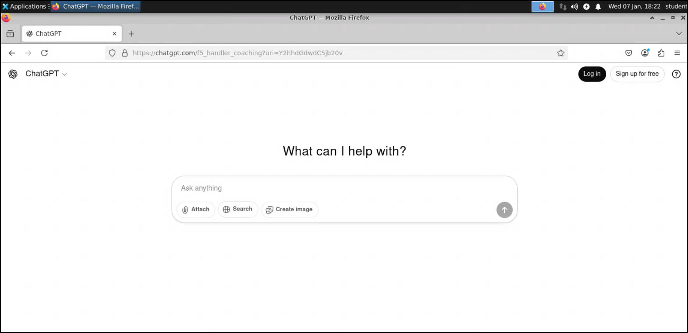Click the date and time clock
The height and width of the screenshot is (333, 688).
[x=634, y=6]
